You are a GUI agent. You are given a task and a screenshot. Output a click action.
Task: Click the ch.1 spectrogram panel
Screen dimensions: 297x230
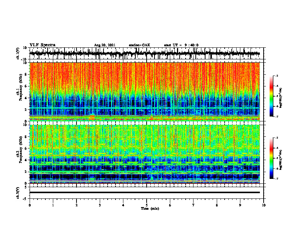tap(145, 92)
